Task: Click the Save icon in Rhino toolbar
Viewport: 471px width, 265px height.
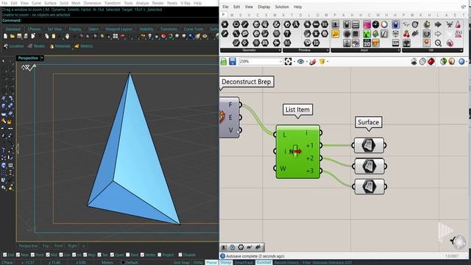Action: click(19, 36)
